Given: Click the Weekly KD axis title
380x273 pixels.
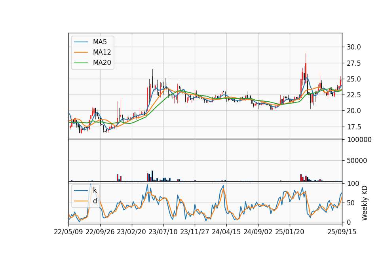Looking at the screenshot, I should (365, 203).
